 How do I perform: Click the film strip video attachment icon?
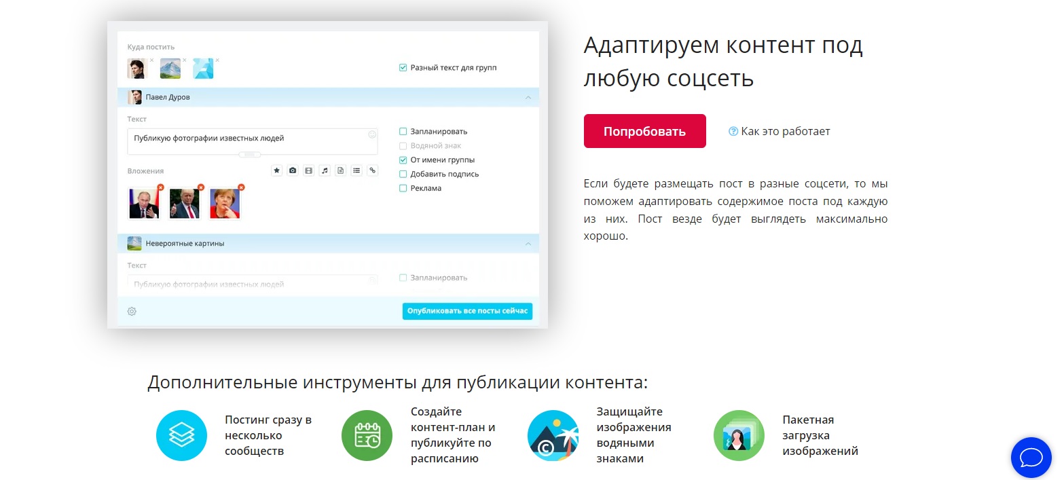click(309, 170)
